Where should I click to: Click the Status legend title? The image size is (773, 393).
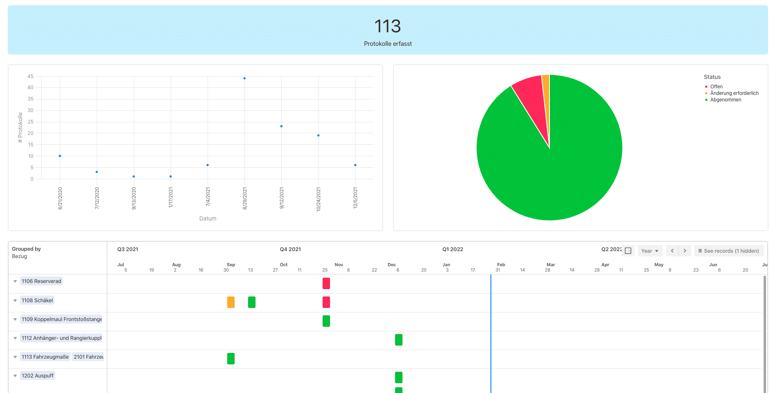coord(712,77)
